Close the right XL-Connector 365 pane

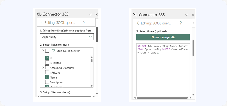click(x=193, y=15)
